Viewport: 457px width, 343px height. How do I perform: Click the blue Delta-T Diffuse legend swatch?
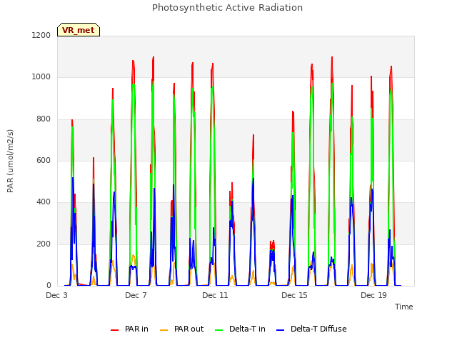280,330
